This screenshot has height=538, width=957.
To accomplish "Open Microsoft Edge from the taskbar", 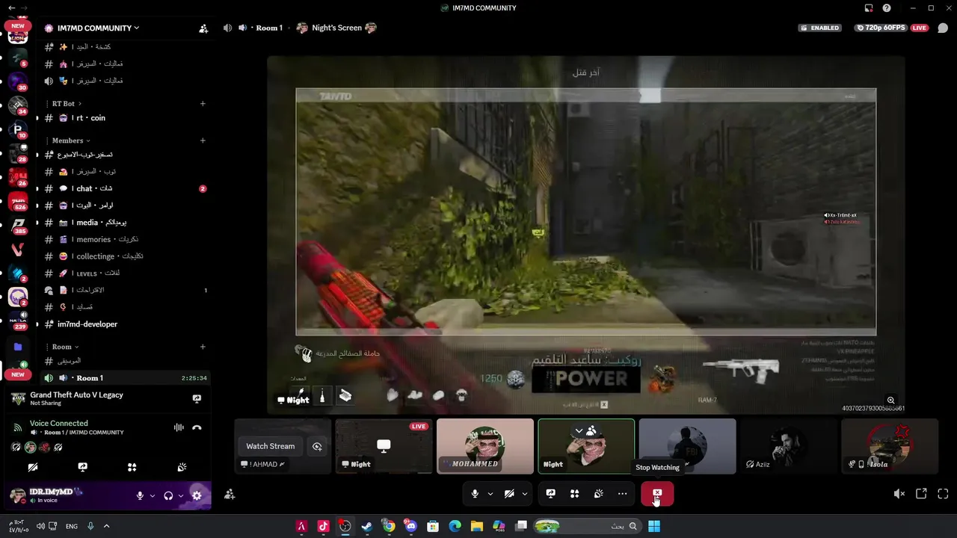I will 455,526.
